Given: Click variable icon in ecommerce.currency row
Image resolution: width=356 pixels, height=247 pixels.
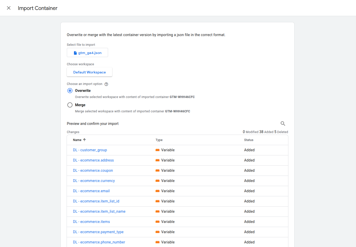Looking at the screenshot, I should pos(158,181).
